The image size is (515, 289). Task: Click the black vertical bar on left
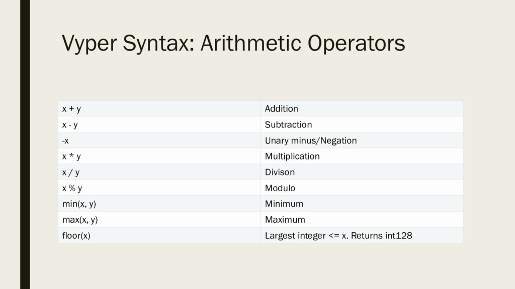coord(25,144)
